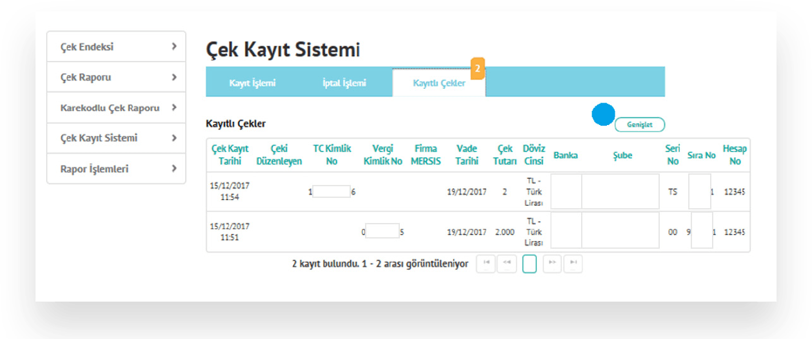Sort by Çeki Düzenleyen column header
812x339 pixels.
click(x=279, y=155)
